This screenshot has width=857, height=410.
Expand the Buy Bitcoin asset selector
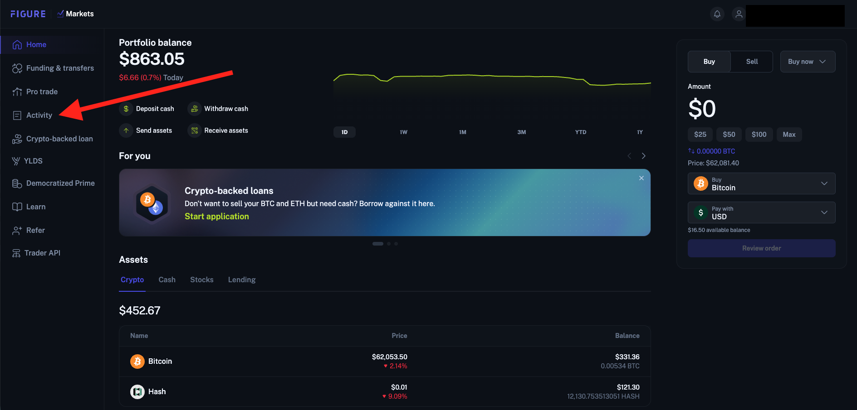761,183
